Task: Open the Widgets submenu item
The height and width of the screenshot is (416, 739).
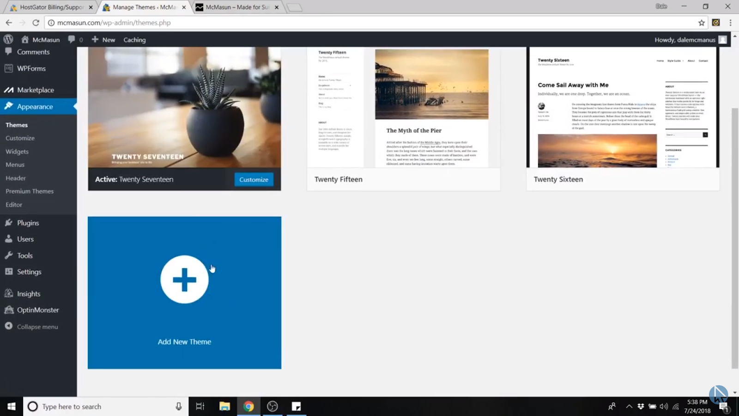Action: (x=17, y=152)
